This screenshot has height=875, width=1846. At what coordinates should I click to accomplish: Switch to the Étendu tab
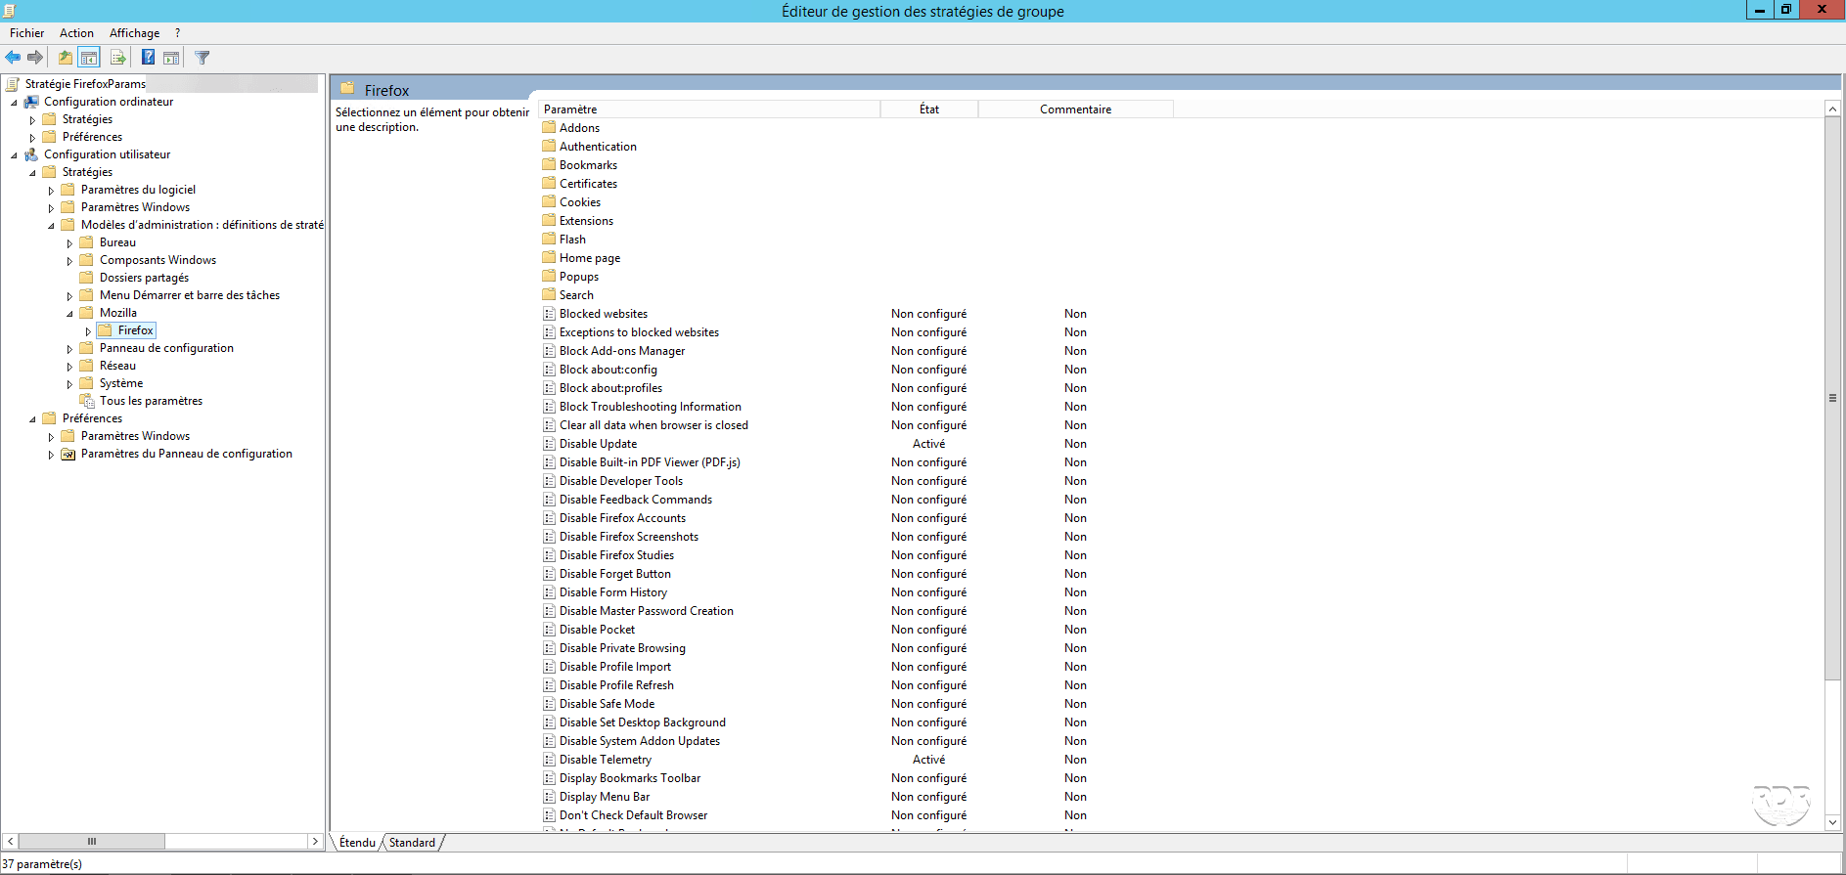pos(357,843)
